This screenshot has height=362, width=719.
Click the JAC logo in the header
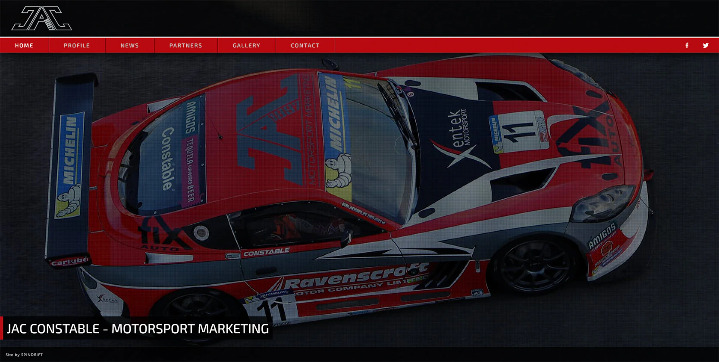click(41, 19)
